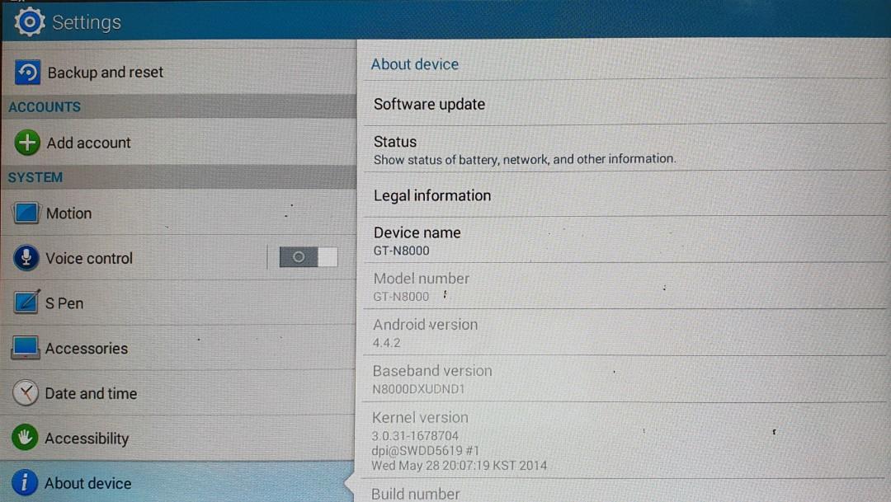Toggle the Voice control switch
The image size is (891, 502).
[309, 257]
